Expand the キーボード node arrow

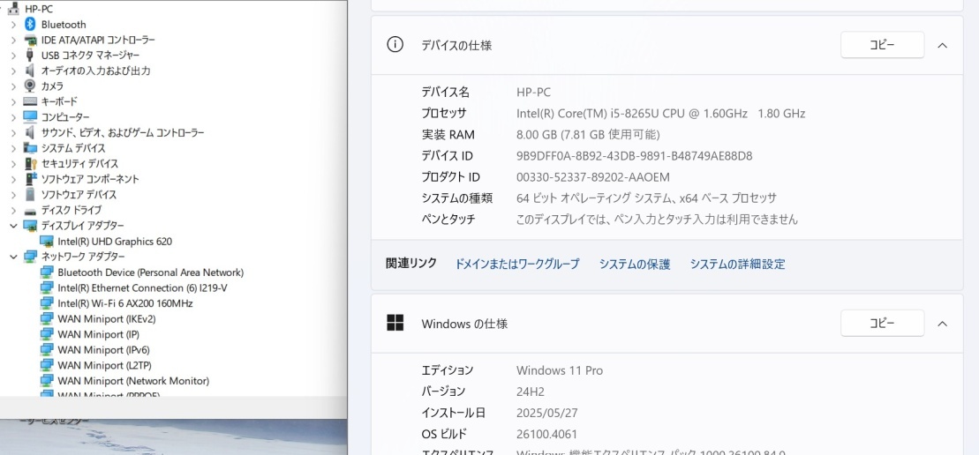tap(13, 101)
